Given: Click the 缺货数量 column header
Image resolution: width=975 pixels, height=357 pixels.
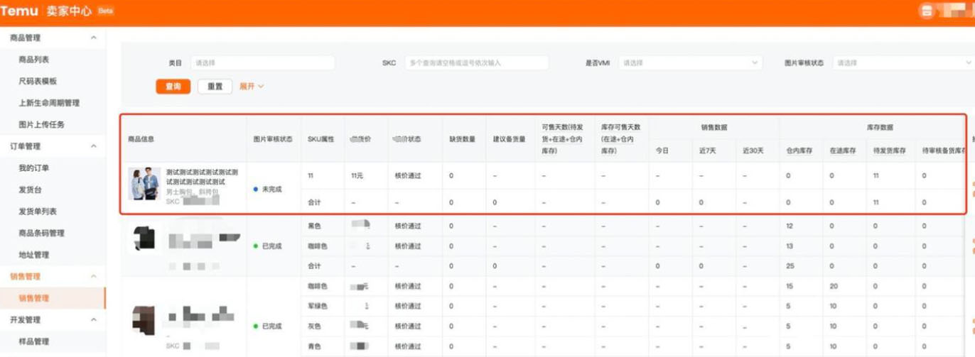Looking at the screenshot, I should (x=463, y=139).
